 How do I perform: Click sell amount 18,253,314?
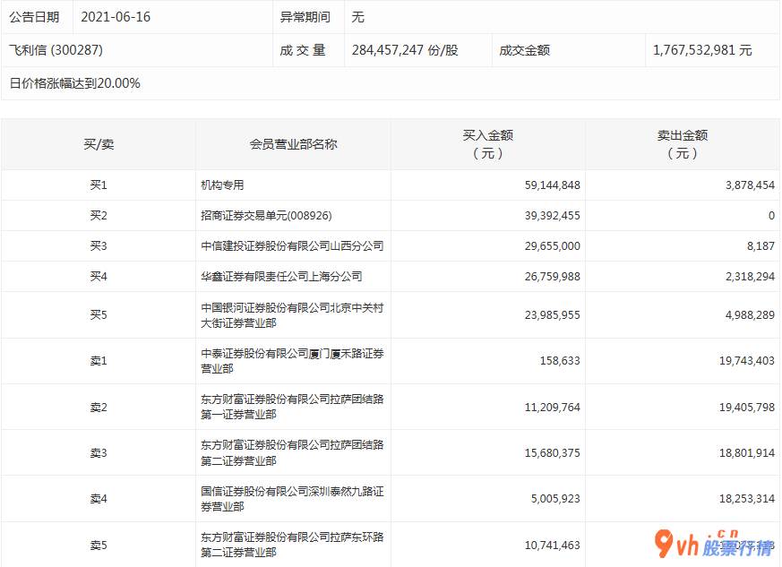746,499
